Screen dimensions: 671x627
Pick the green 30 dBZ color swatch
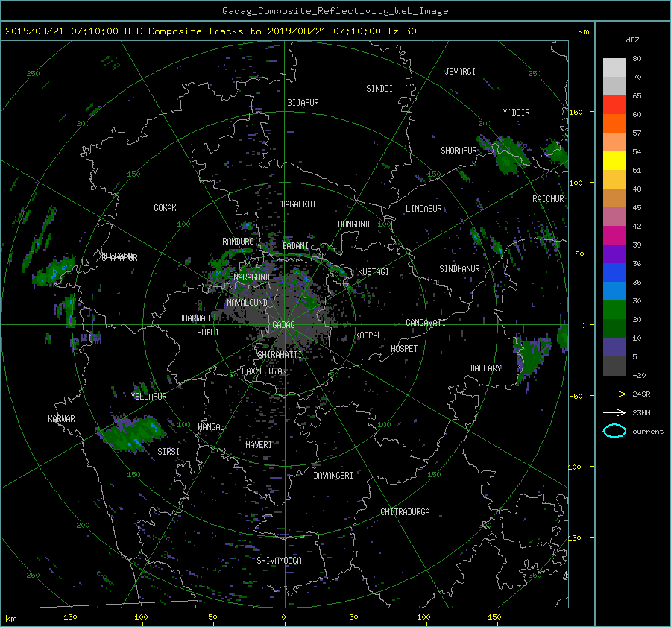click(614, 309)
